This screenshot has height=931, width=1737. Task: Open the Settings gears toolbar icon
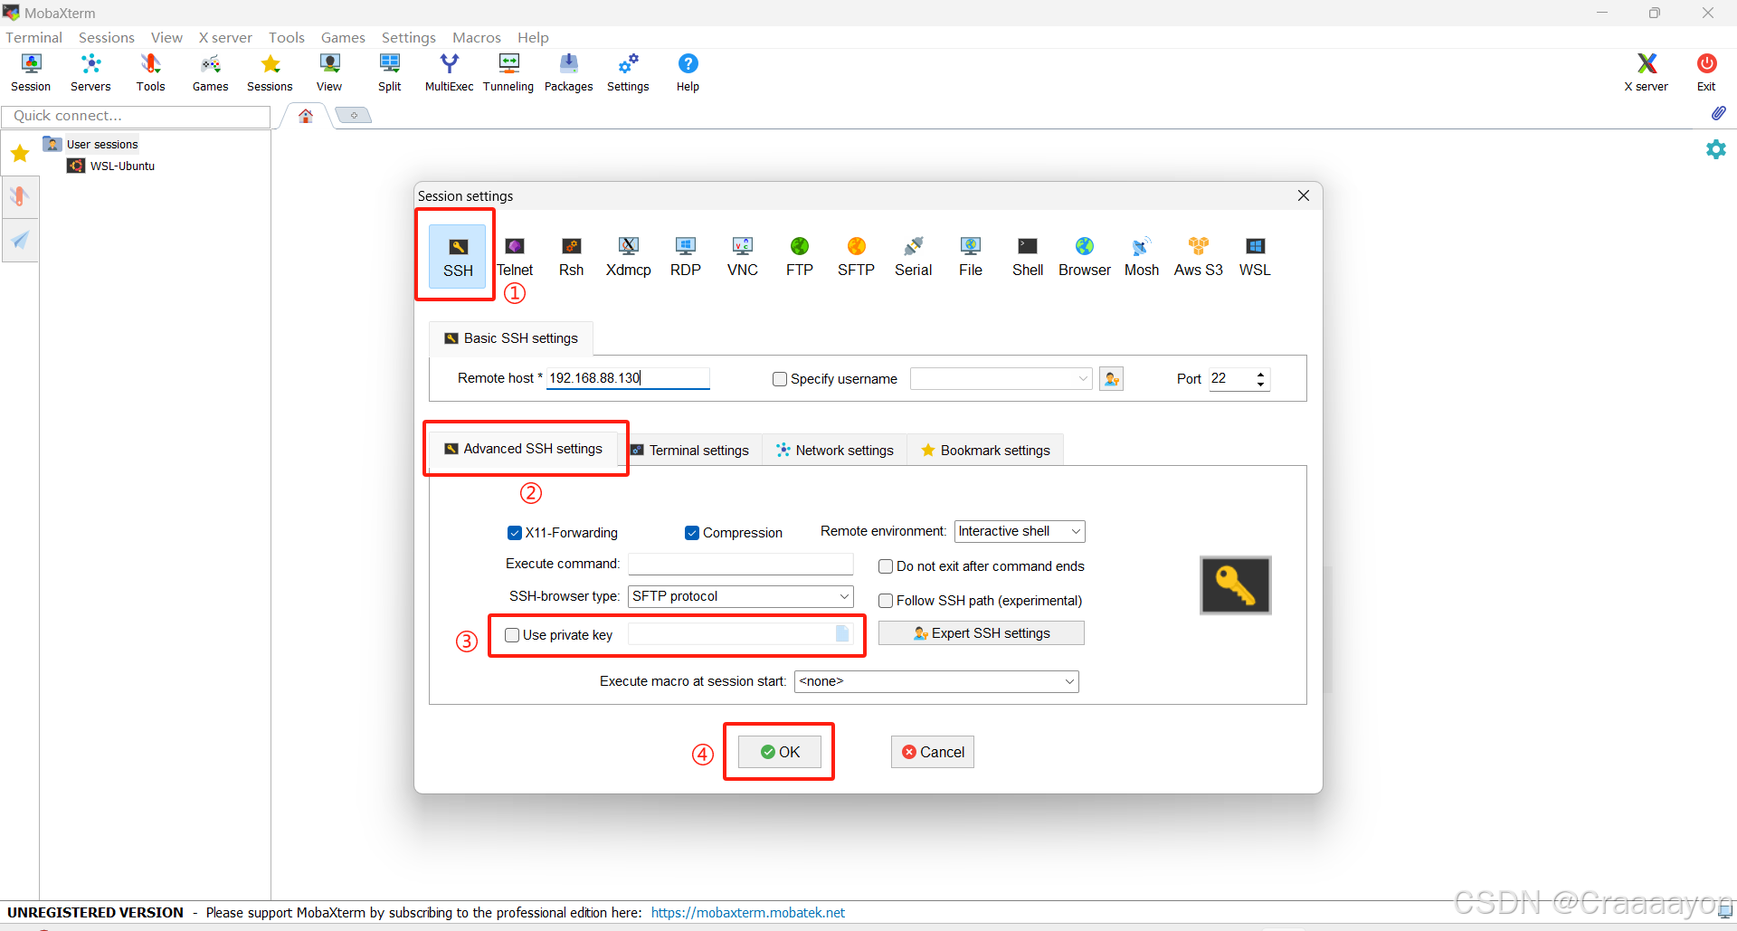coord(628,72)
